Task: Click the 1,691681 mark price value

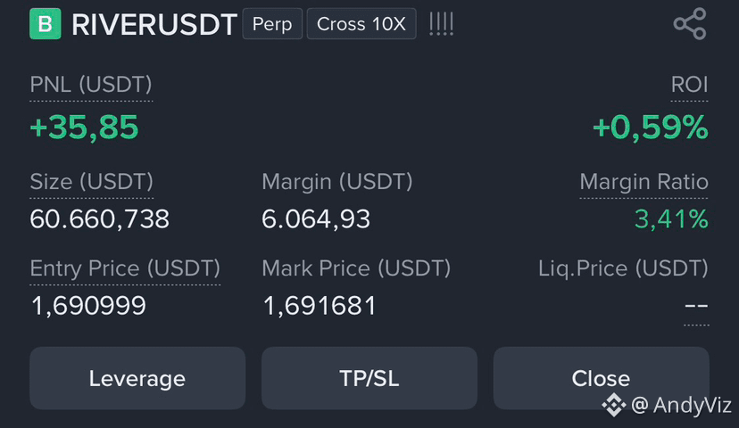Action: 320,306
